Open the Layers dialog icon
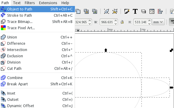 click(144, 11)
